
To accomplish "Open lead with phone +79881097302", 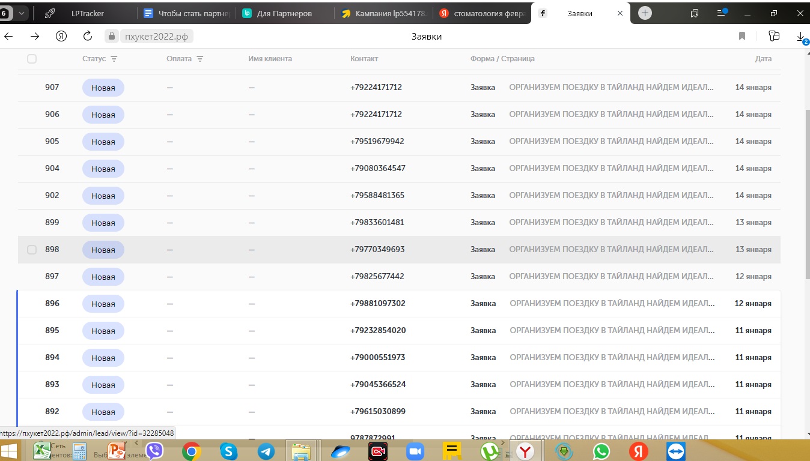I will click(x=377, y=304).
